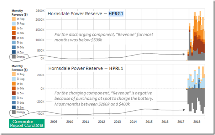
Task: Click lower 6s swatch in HPRL1 legend
Action: tap(14, 98)
